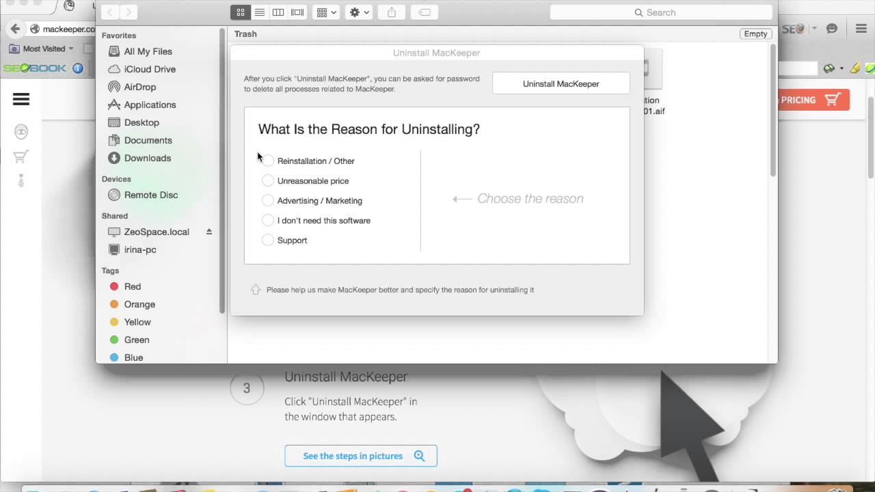Click the Uninstall MacKeeper button

(x=561, y=84)
